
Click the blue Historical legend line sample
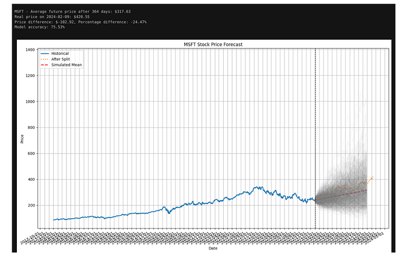tap(45, 54)
